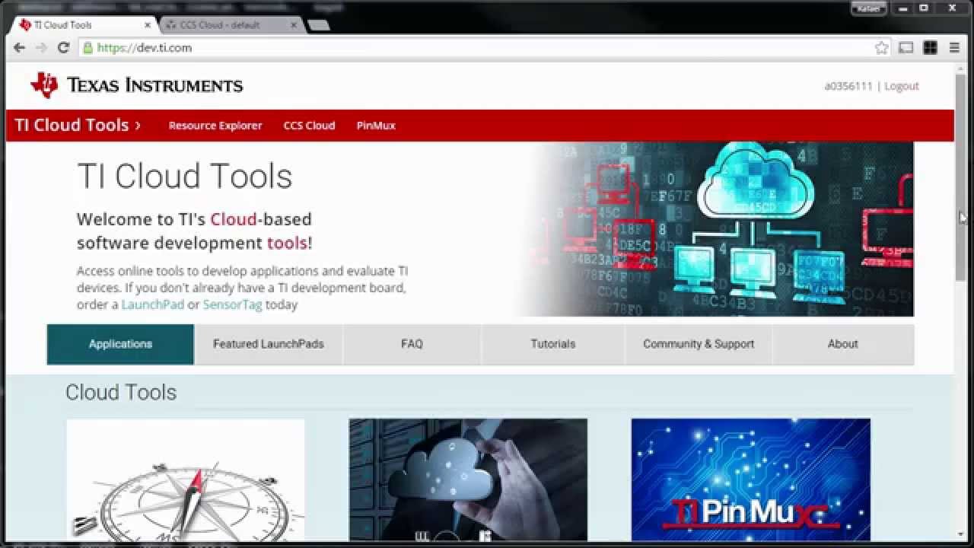Click the compass Resource Explorer thumbnail

pyautogui.click(x=186, y=479)
